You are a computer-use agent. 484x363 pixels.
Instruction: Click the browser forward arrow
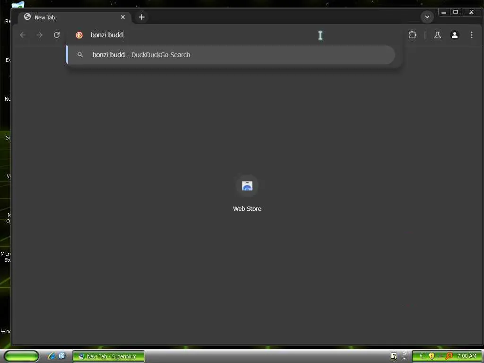[40, 35]
